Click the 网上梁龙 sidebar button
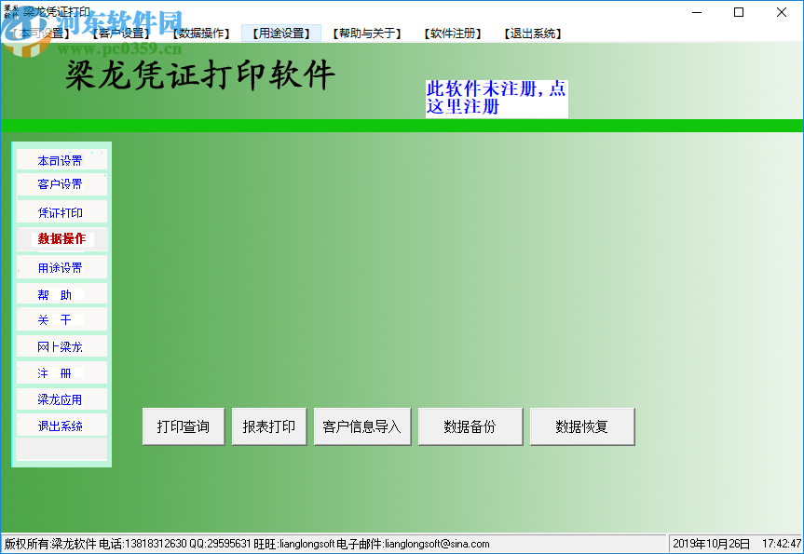 coord(61,345)
